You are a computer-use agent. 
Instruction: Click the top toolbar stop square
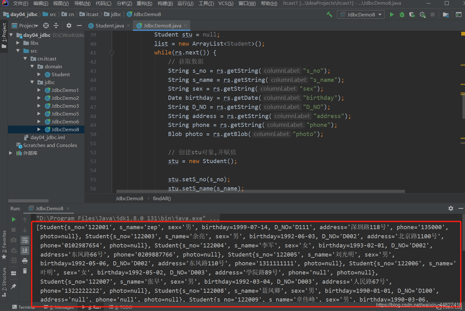tap(433, 14)
